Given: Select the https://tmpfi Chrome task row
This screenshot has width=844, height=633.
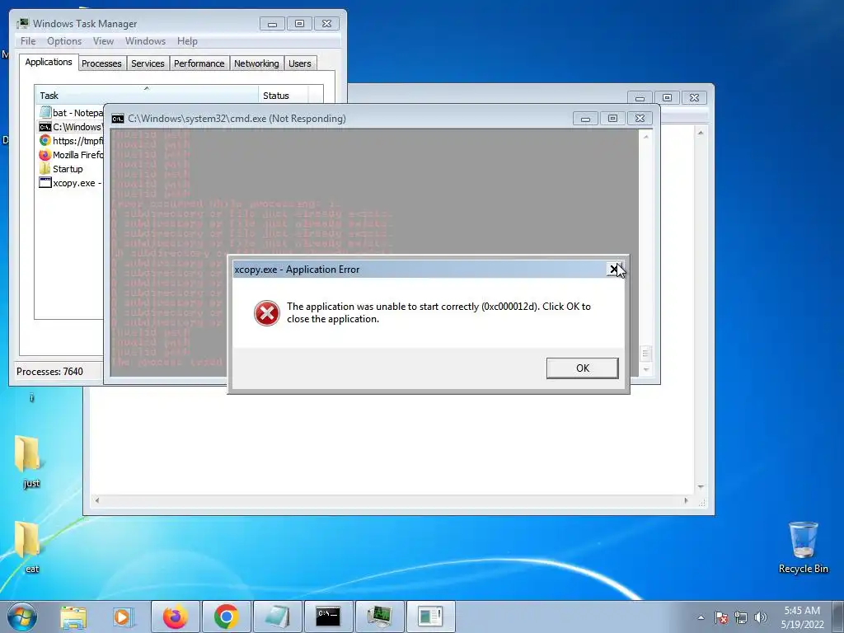Looking at the screenshot, I should [x=71, y=140].
